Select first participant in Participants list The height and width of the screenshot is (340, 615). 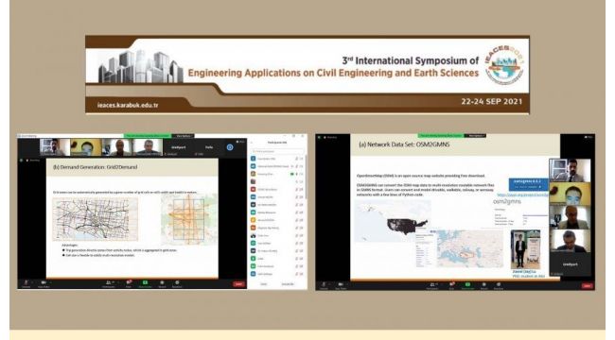tap(277, 159)
